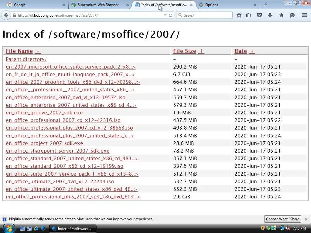The width and height of the screenshot is (311, 233).
Task: Open en_office_professional_plus_2007_cd_x12-38663.iso link
Action: (69, 128)
